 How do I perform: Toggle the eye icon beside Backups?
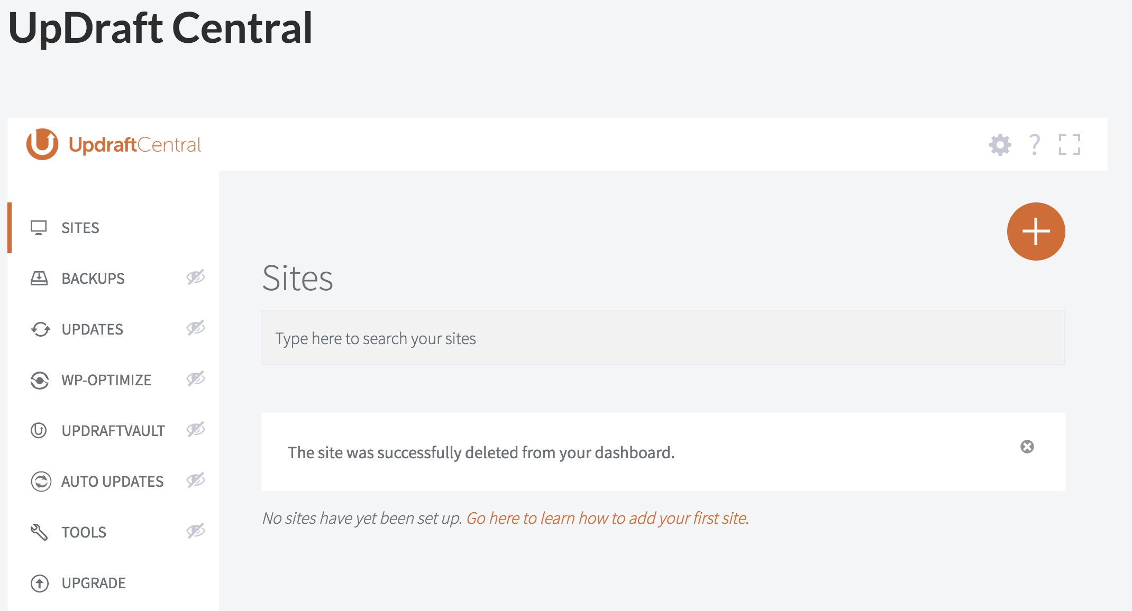pyautogui.click(x=195, y=277)
